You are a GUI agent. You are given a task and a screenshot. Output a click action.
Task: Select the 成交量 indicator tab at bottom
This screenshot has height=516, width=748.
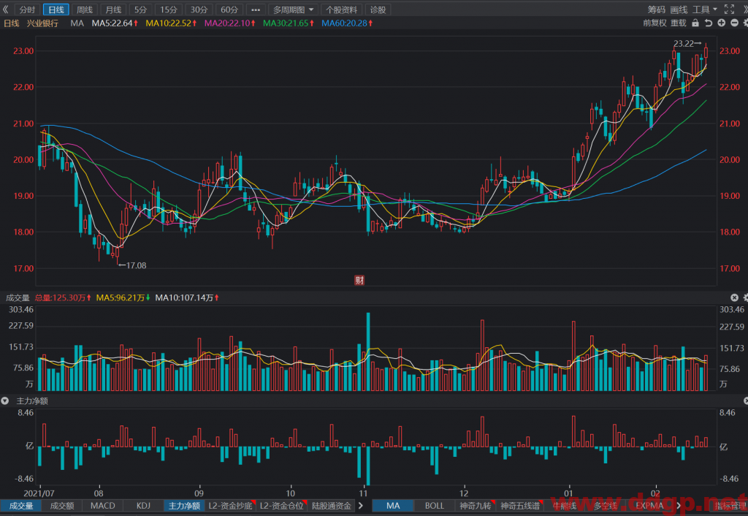pos(21,506)
